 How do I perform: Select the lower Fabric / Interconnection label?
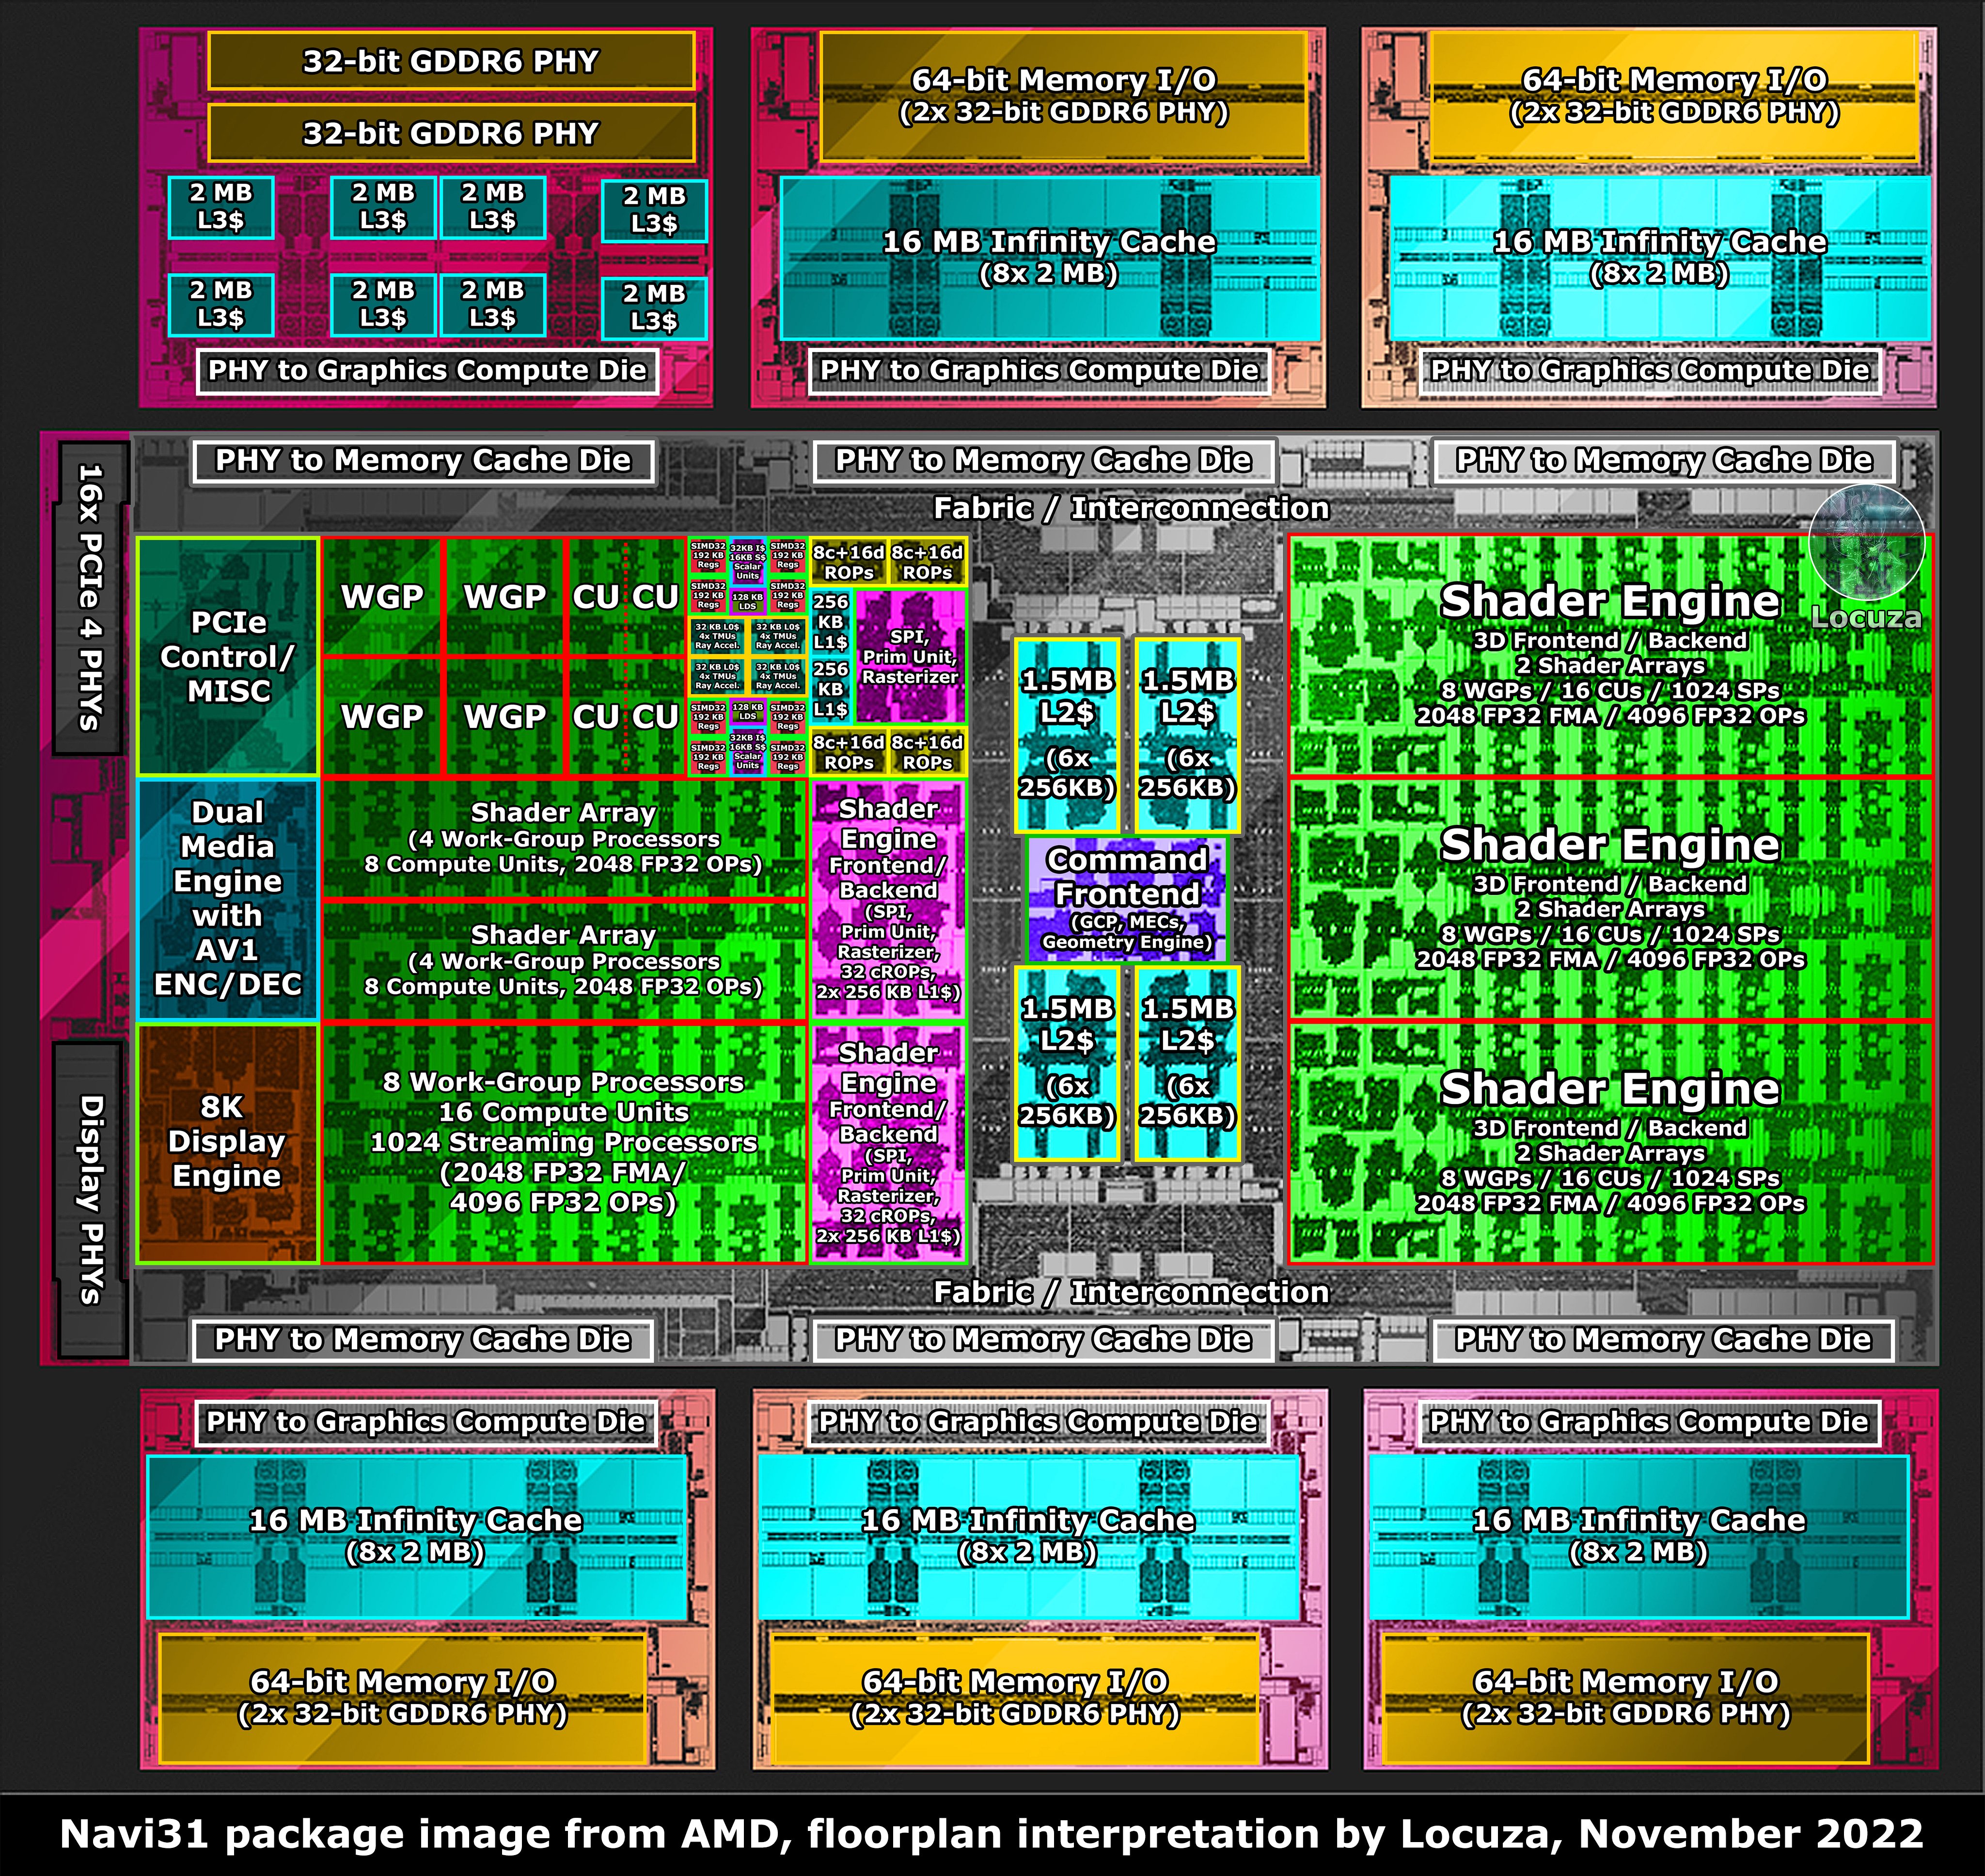tap(1131, 1292)
